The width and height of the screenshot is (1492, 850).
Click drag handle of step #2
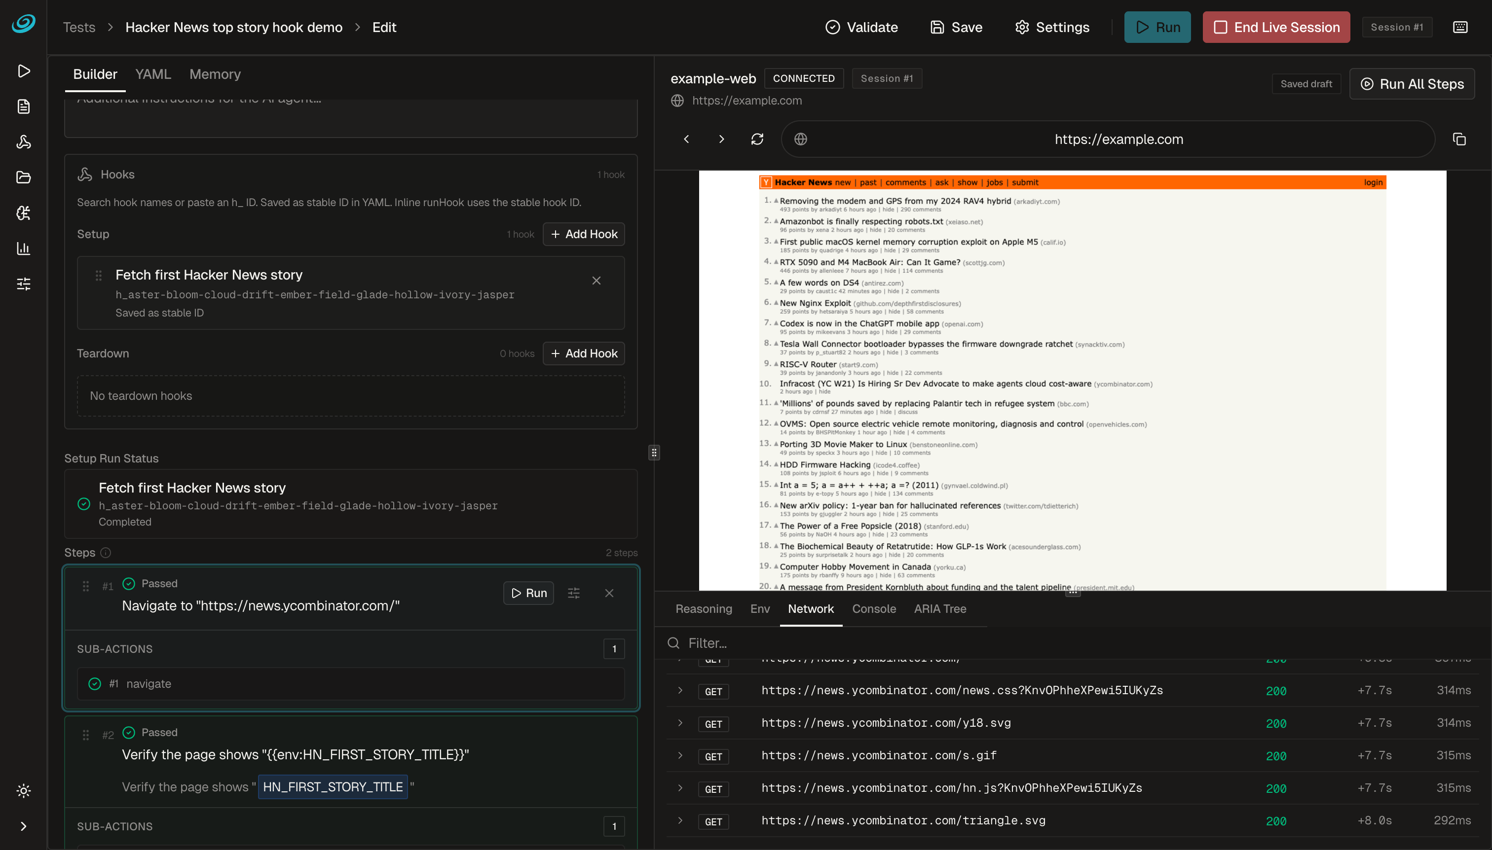[86, 735]
